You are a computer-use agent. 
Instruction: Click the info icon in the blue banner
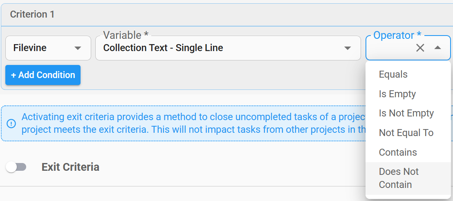coord(12,123)
